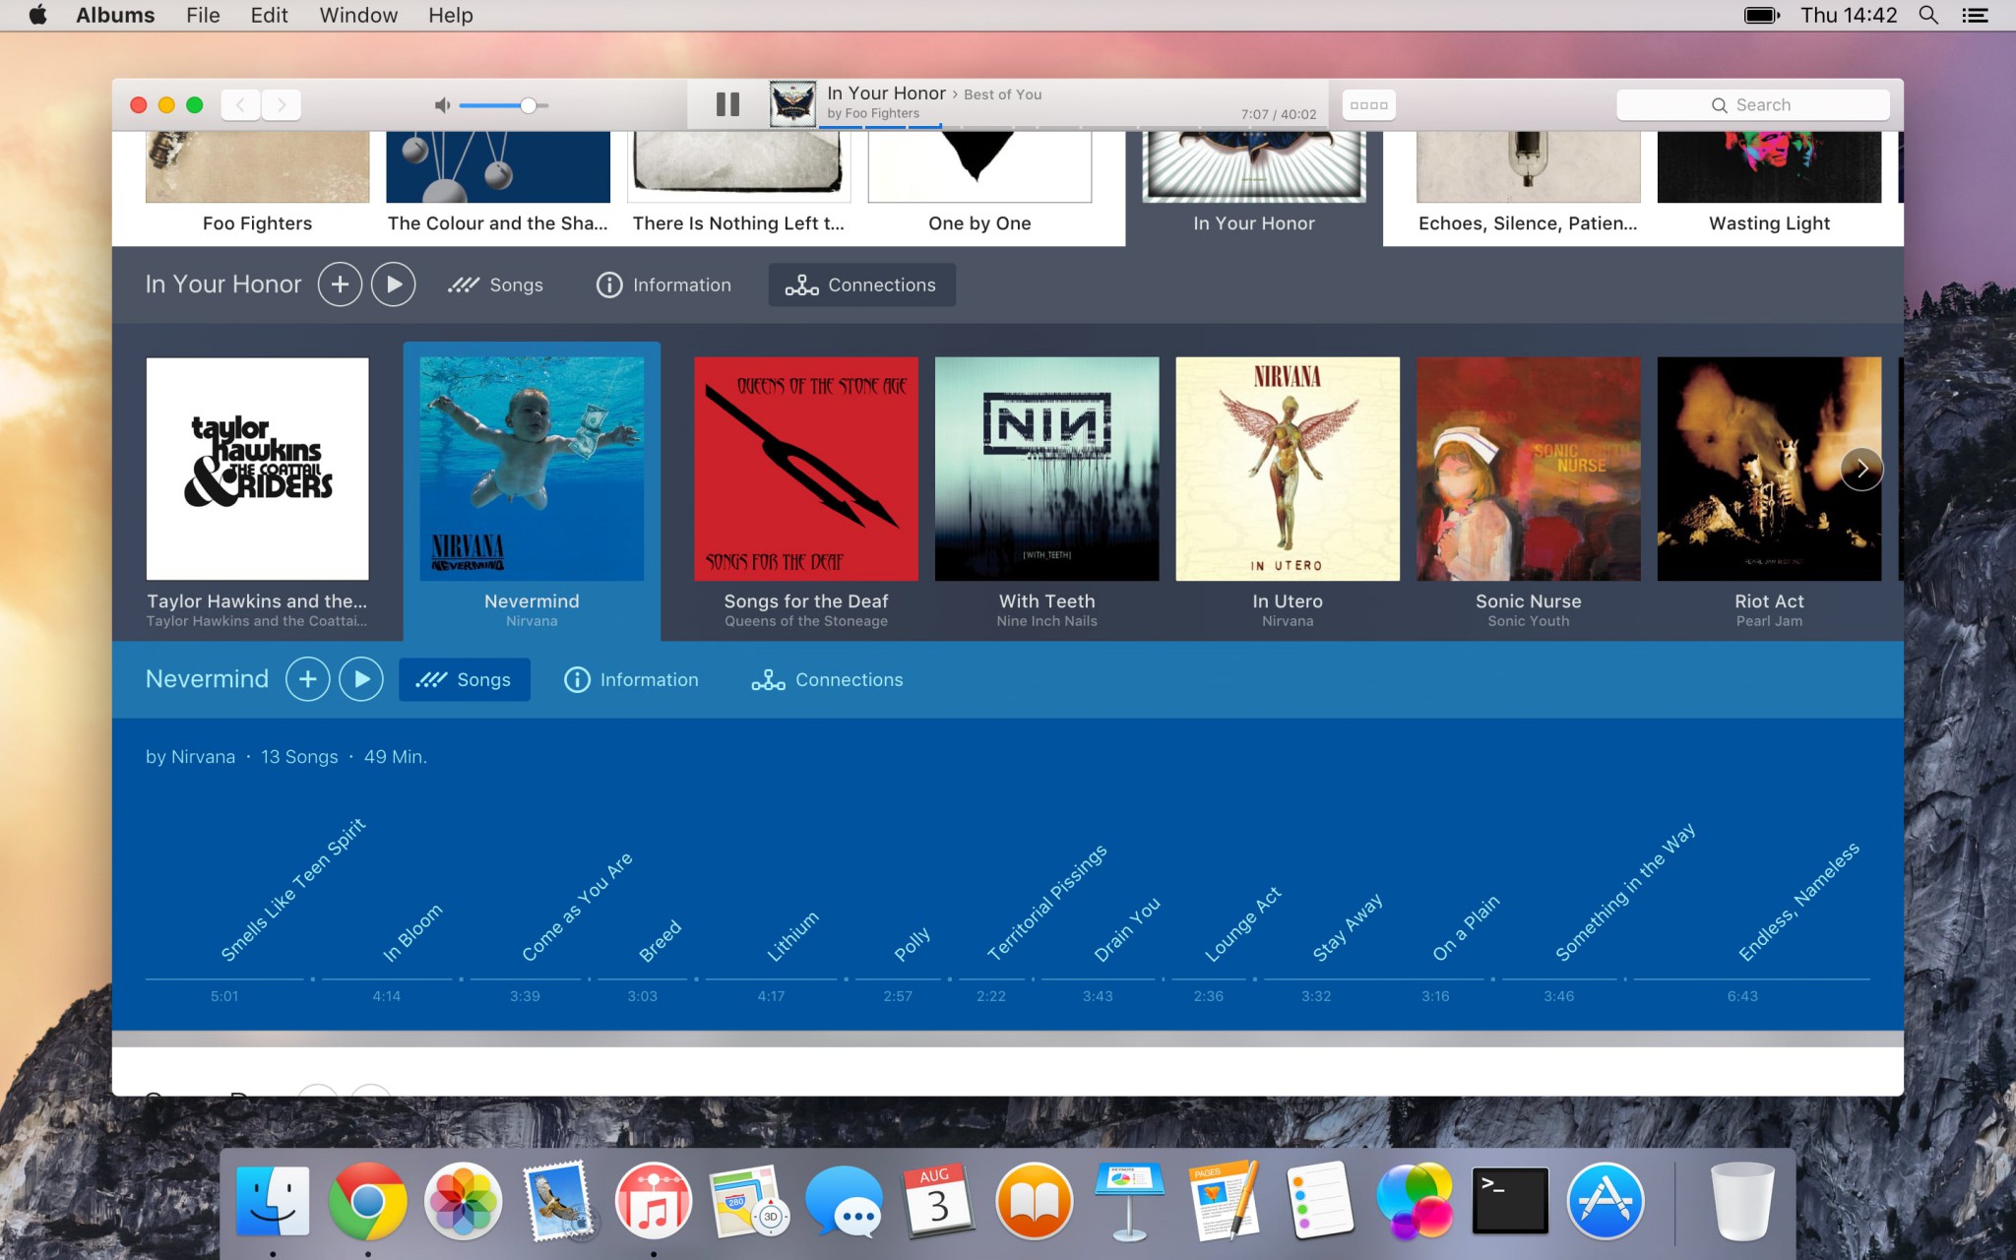The width and height of the screenshot is (2016, 1260).
Task: Click the back navigation arrow
Action: (x=240, y=104)
